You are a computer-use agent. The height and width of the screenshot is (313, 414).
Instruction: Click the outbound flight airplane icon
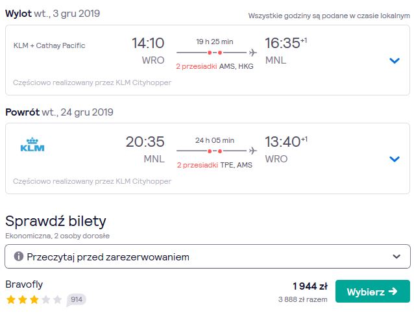(x=253, y=53)
